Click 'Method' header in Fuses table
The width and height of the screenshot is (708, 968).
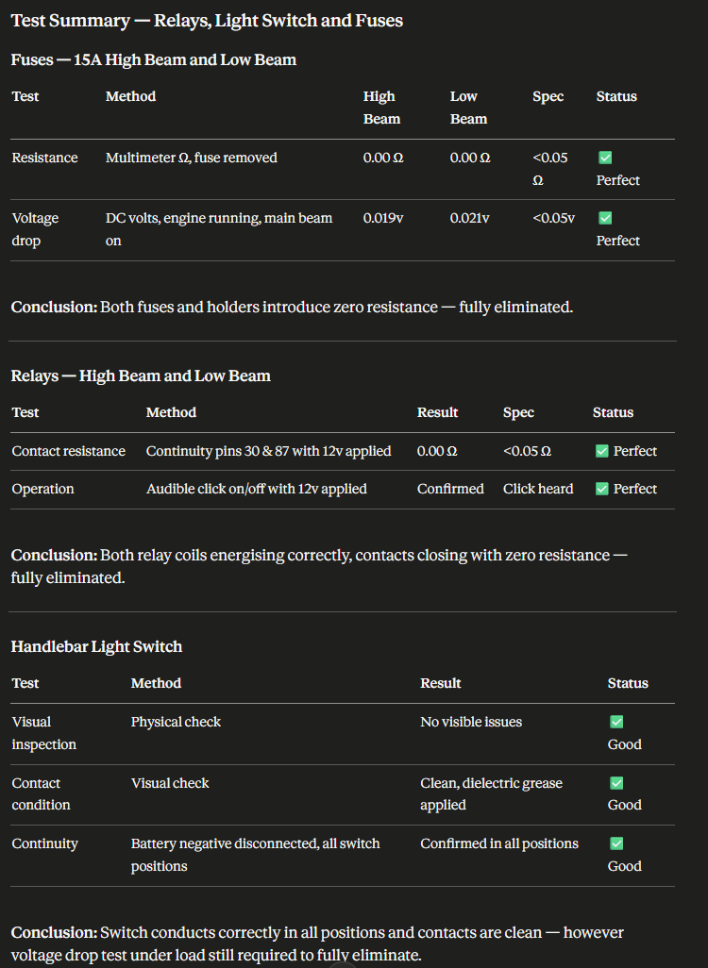click(130, 96)
